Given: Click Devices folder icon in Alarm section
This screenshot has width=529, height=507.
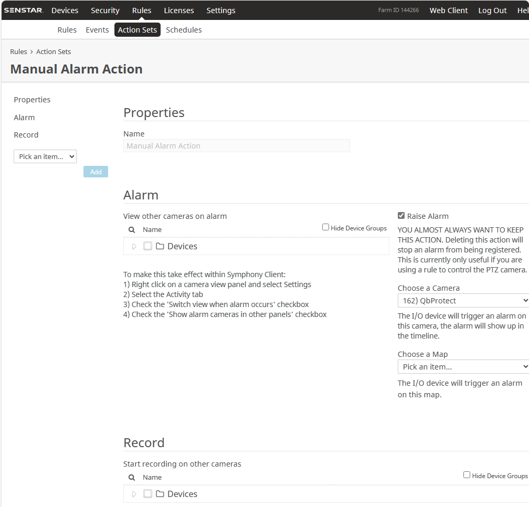Looking at the screenshot, I should tap(160, 246).
